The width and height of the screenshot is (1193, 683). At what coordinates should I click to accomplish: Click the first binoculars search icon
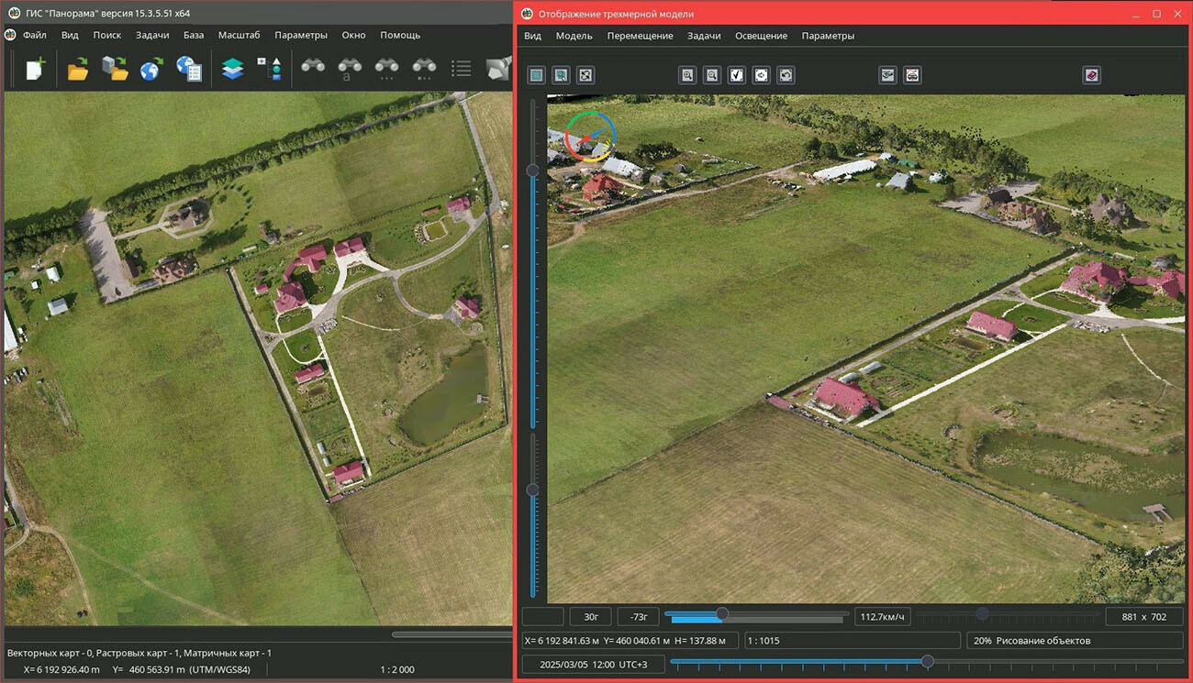coord(313,68)
